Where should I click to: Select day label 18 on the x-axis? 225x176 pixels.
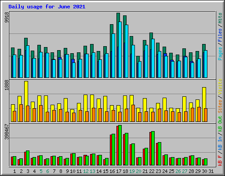125,171
